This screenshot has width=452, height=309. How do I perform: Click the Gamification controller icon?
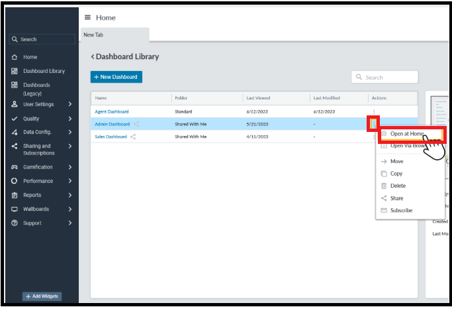(15, 167)
